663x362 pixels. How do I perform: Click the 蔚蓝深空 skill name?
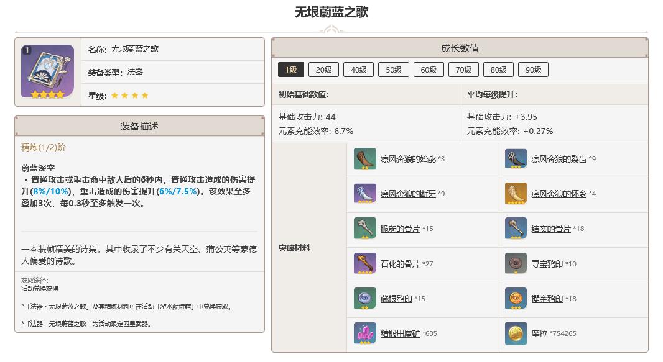tap(38, 168)
